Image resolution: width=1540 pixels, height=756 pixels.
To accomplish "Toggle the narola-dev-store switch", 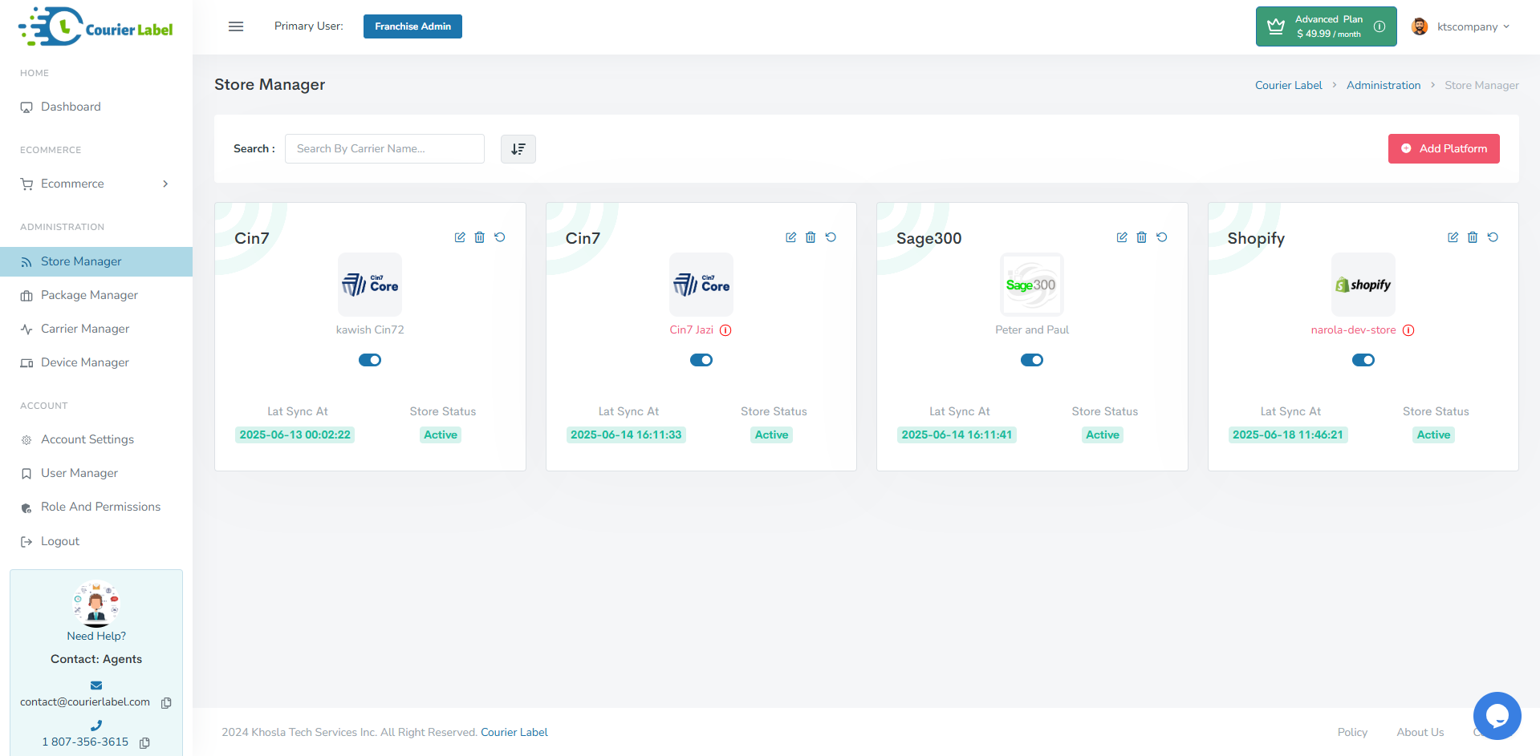I will coord(1363,360).
